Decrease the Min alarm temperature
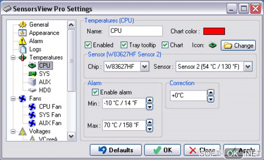This screenshot has height=160, width=264. (150, 107)
